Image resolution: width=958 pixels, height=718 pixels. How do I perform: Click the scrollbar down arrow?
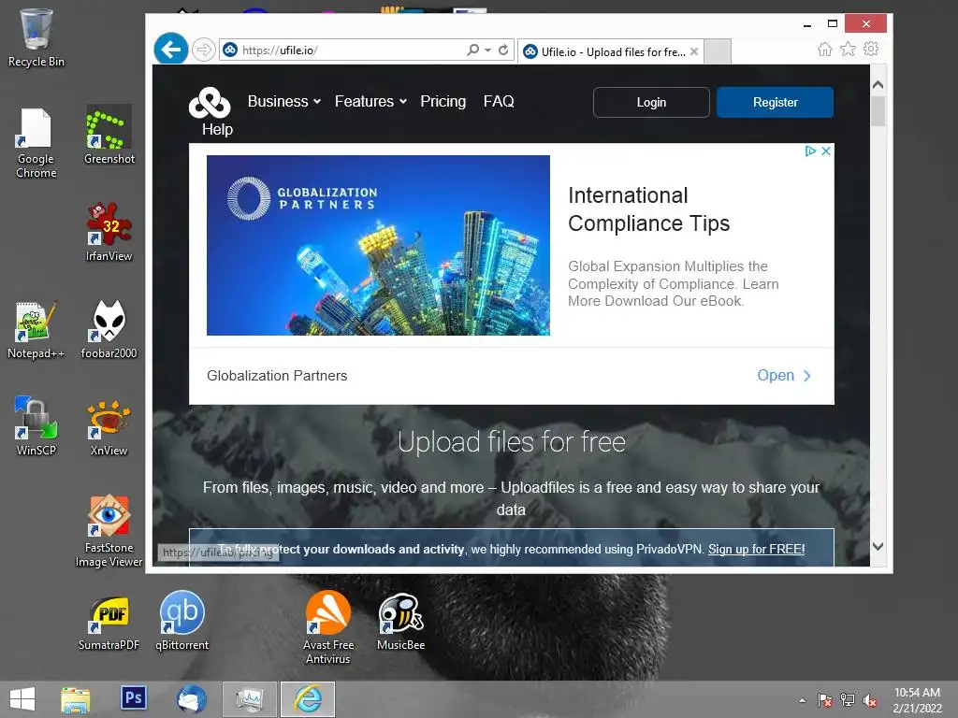point(878,546)
